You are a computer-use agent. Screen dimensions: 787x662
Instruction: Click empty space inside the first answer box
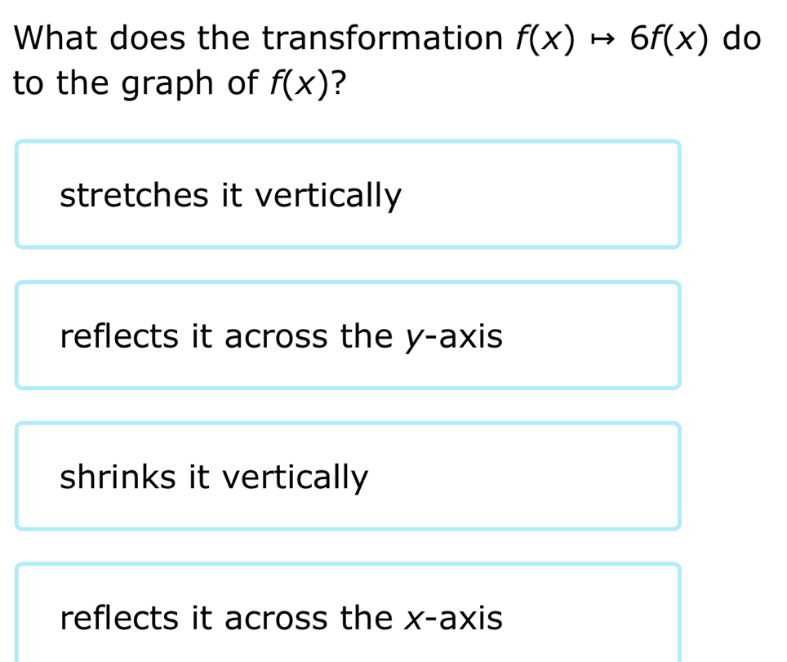pyautogui.click(x=555, y=196)
